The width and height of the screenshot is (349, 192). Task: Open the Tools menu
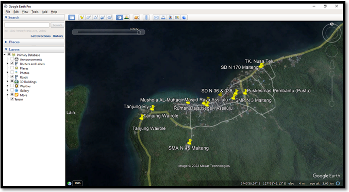(35, 12)
